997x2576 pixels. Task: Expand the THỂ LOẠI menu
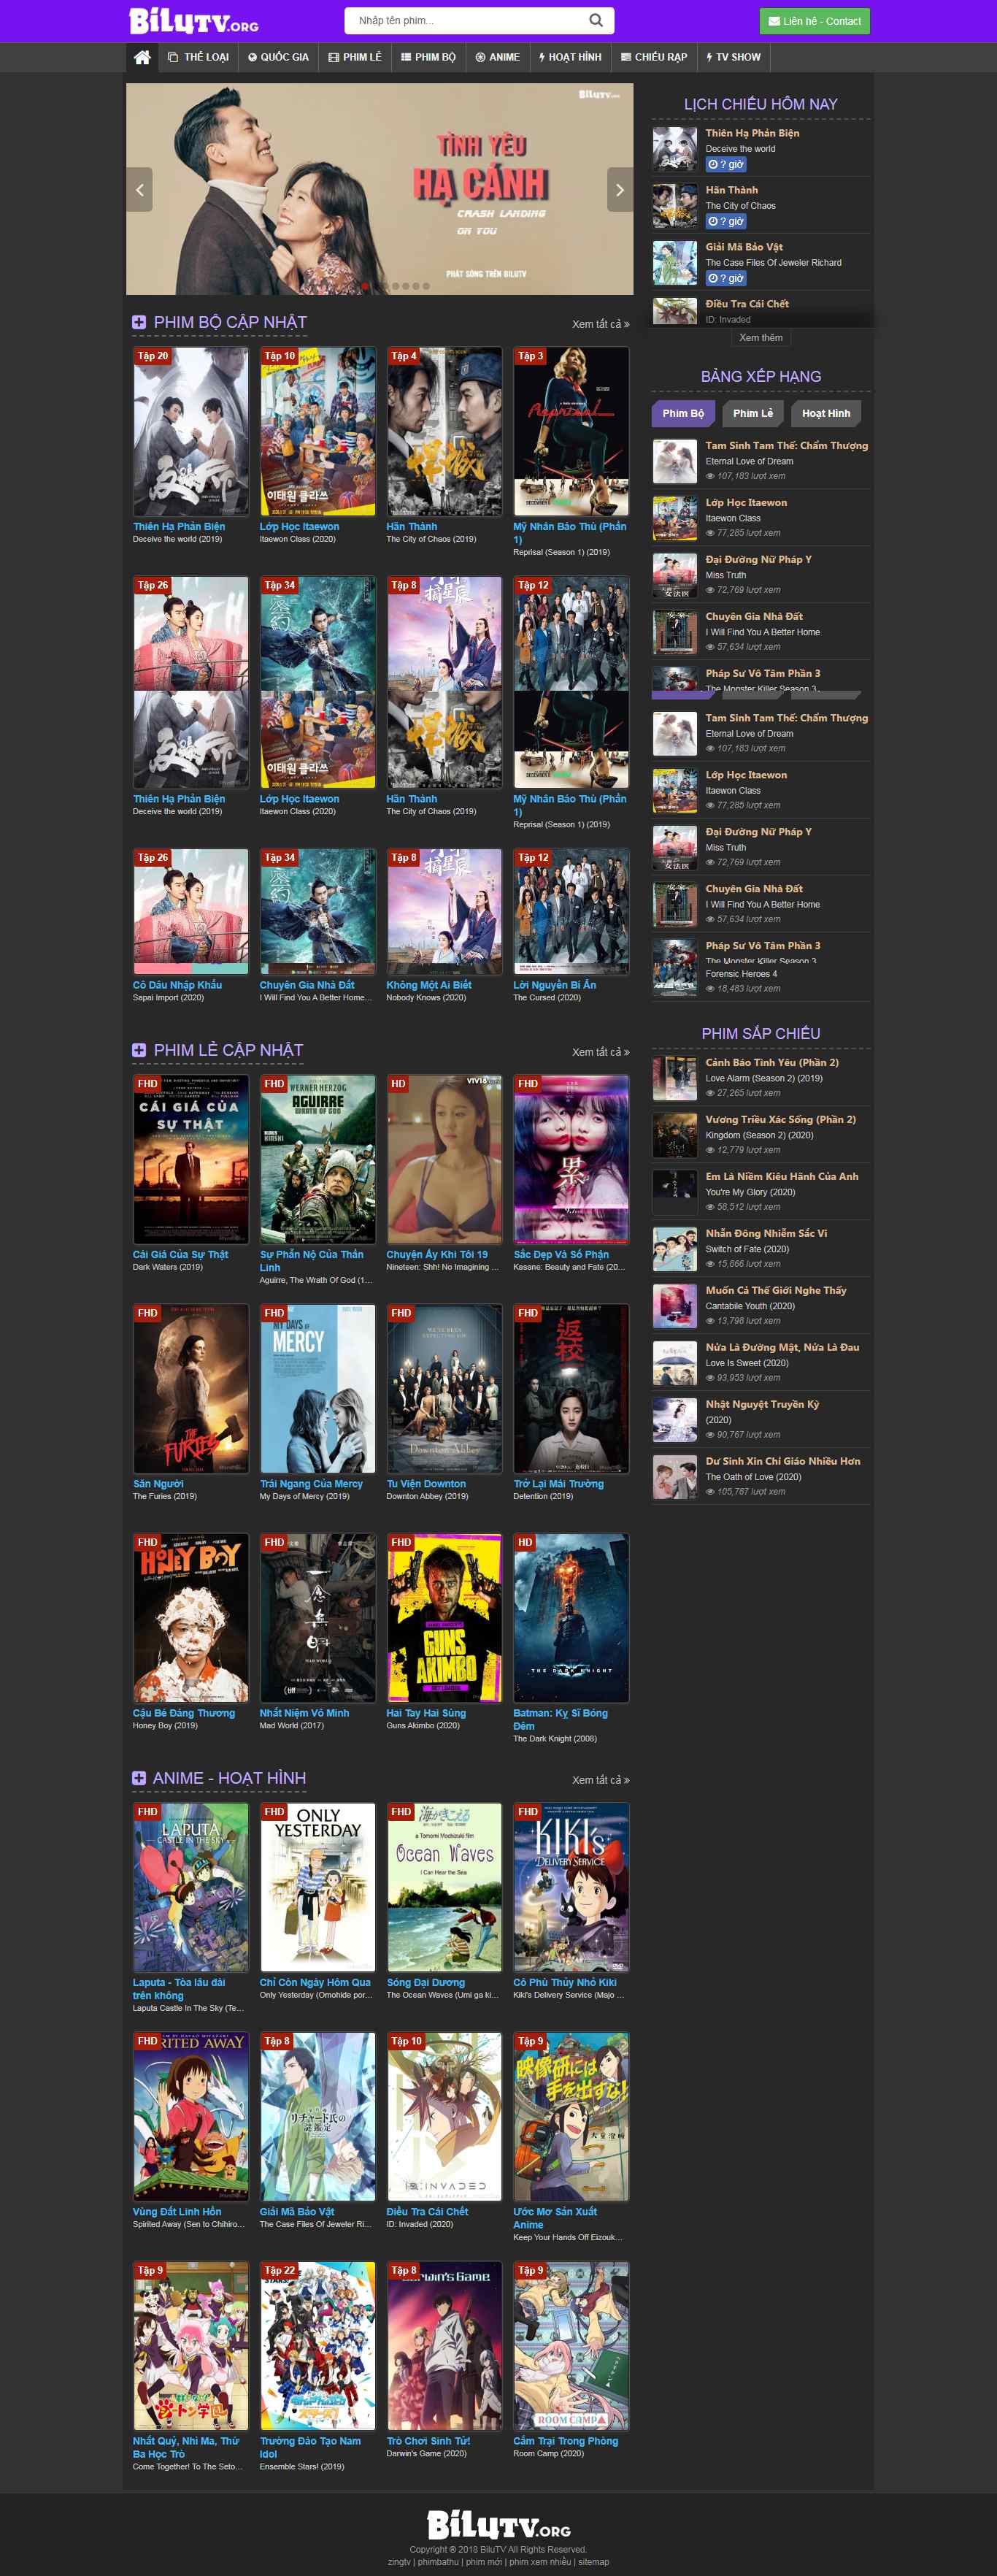coord(199,57)
